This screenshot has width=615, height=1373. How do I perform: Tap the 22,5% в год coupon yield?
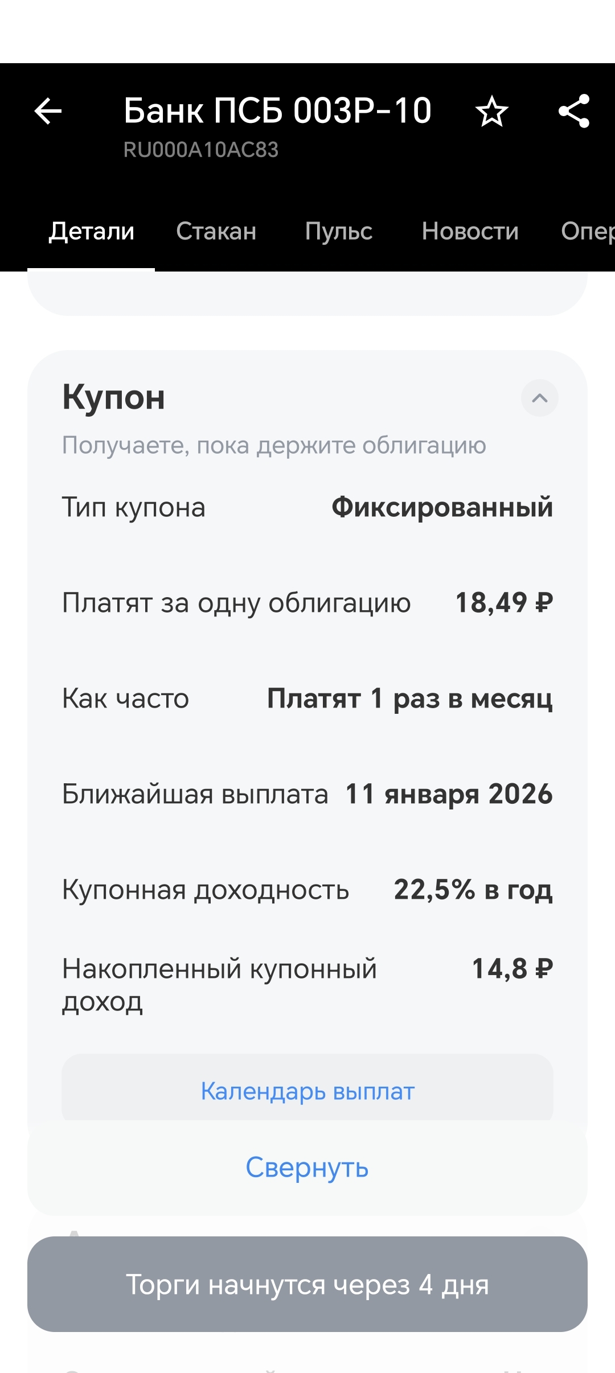473,890
